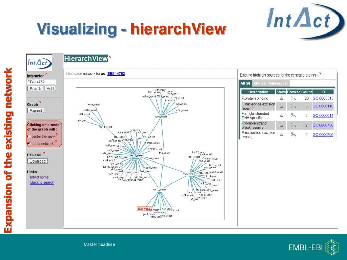Switch to the GO (7) tab
The image size is (347, 260).
click(x=259, y=83)
